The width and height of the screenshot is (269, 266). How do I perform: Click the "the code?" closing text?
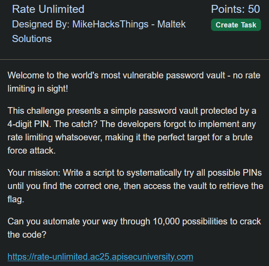tap(27, 235)
